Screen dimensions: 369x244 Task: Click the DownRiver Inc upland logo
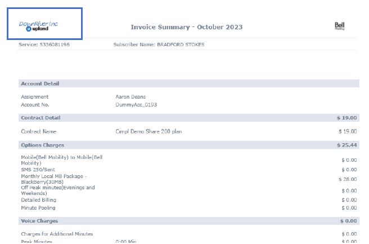pos(38,26)
